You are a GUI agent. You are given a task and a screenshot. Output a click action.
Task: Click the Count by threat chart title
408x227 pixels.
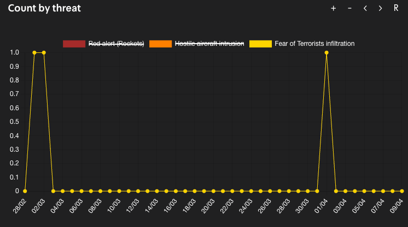pyautogui.click(x=44, y=8)
